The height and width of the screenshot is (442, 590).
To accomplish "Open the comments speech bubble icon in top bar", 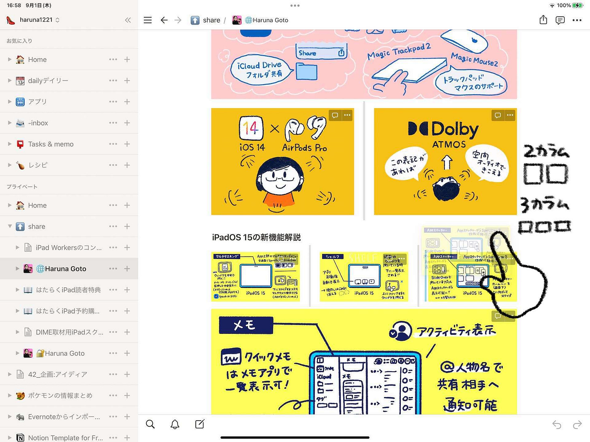I will point(560,20).
